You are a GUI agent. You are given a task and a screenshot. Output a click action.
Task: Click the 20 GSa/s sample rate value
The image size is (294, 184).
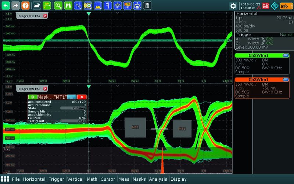[284, 18]
